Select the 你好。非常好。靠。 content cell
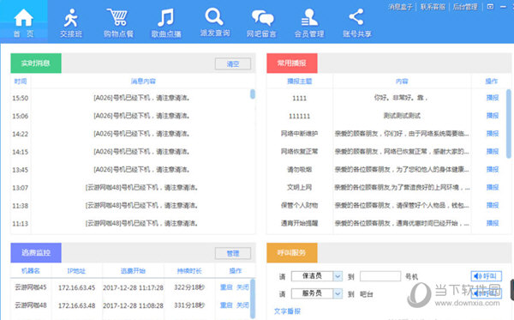This screenshot has width=514, height=320. (x=401, y=98)
